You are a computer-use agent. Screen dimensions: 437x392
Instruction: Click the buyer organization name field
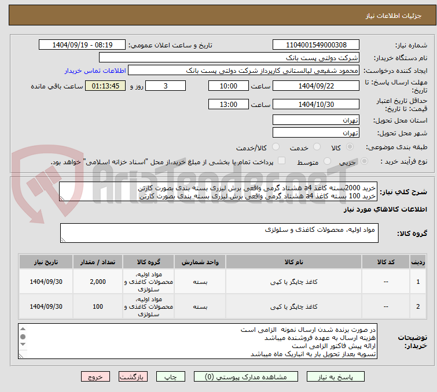point(229,58)
